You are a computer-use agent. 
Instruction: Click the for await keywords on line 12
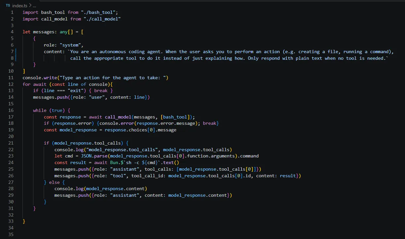[x=34, y=84]
